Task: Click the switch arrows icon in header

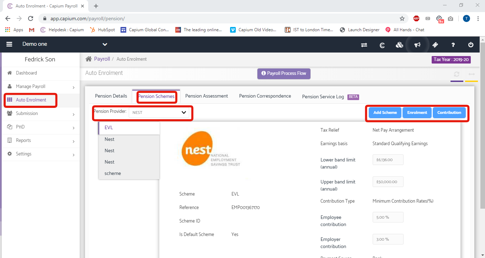Action: tap(364, 45)
